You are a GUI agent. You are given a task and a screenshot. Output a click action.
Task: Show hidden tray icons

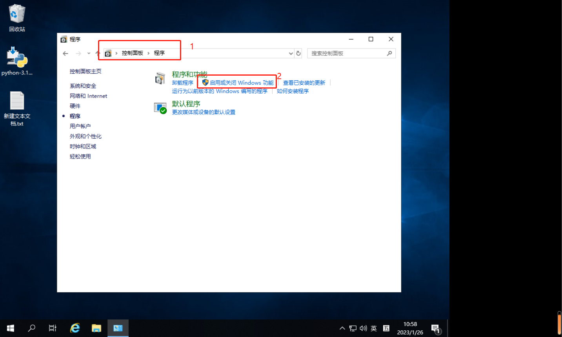[x=342, y=328]
